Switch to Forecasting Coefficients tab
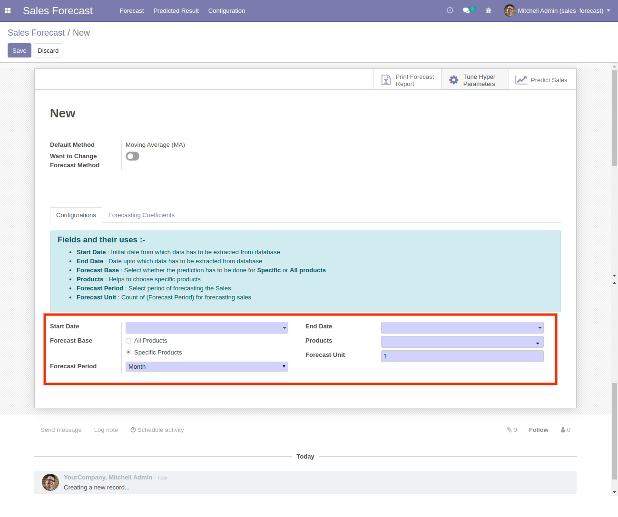This screenshot has width=618, height=517. [x=141, y=215]
